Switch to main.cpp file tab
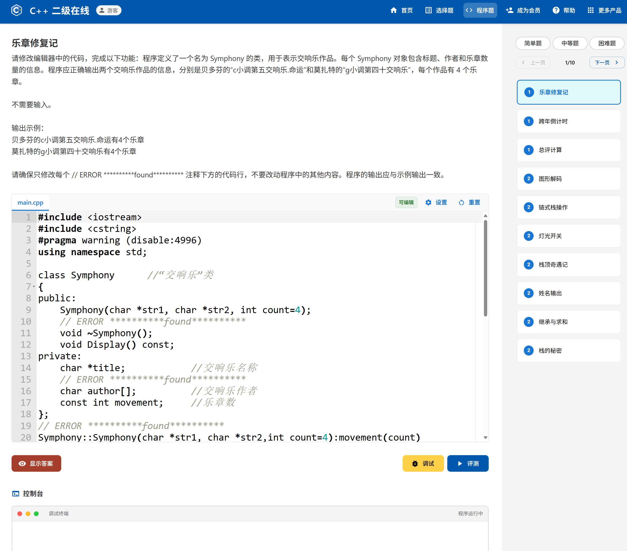This screenshot has height=551, width=627. (30, 202)
